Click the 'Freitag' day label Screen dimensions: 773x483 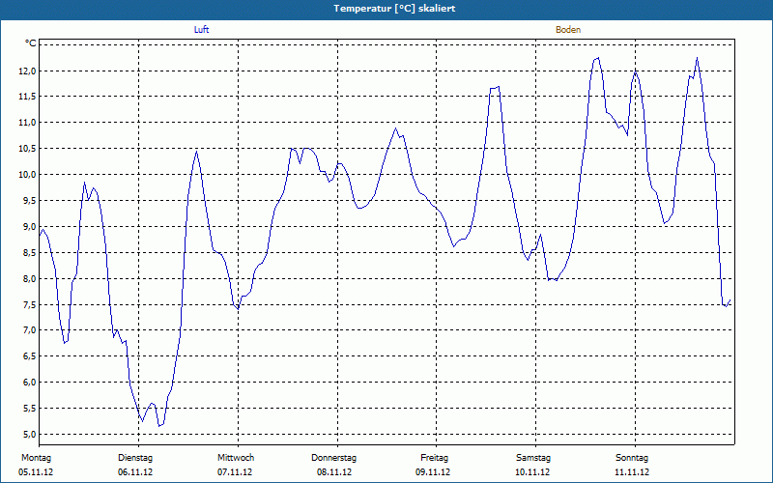(x=434, y=458)
